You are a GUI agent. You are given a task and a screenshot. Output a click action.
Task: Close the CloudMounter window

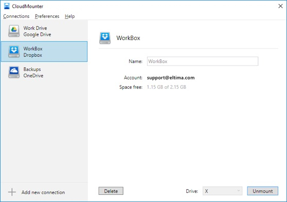280,6
